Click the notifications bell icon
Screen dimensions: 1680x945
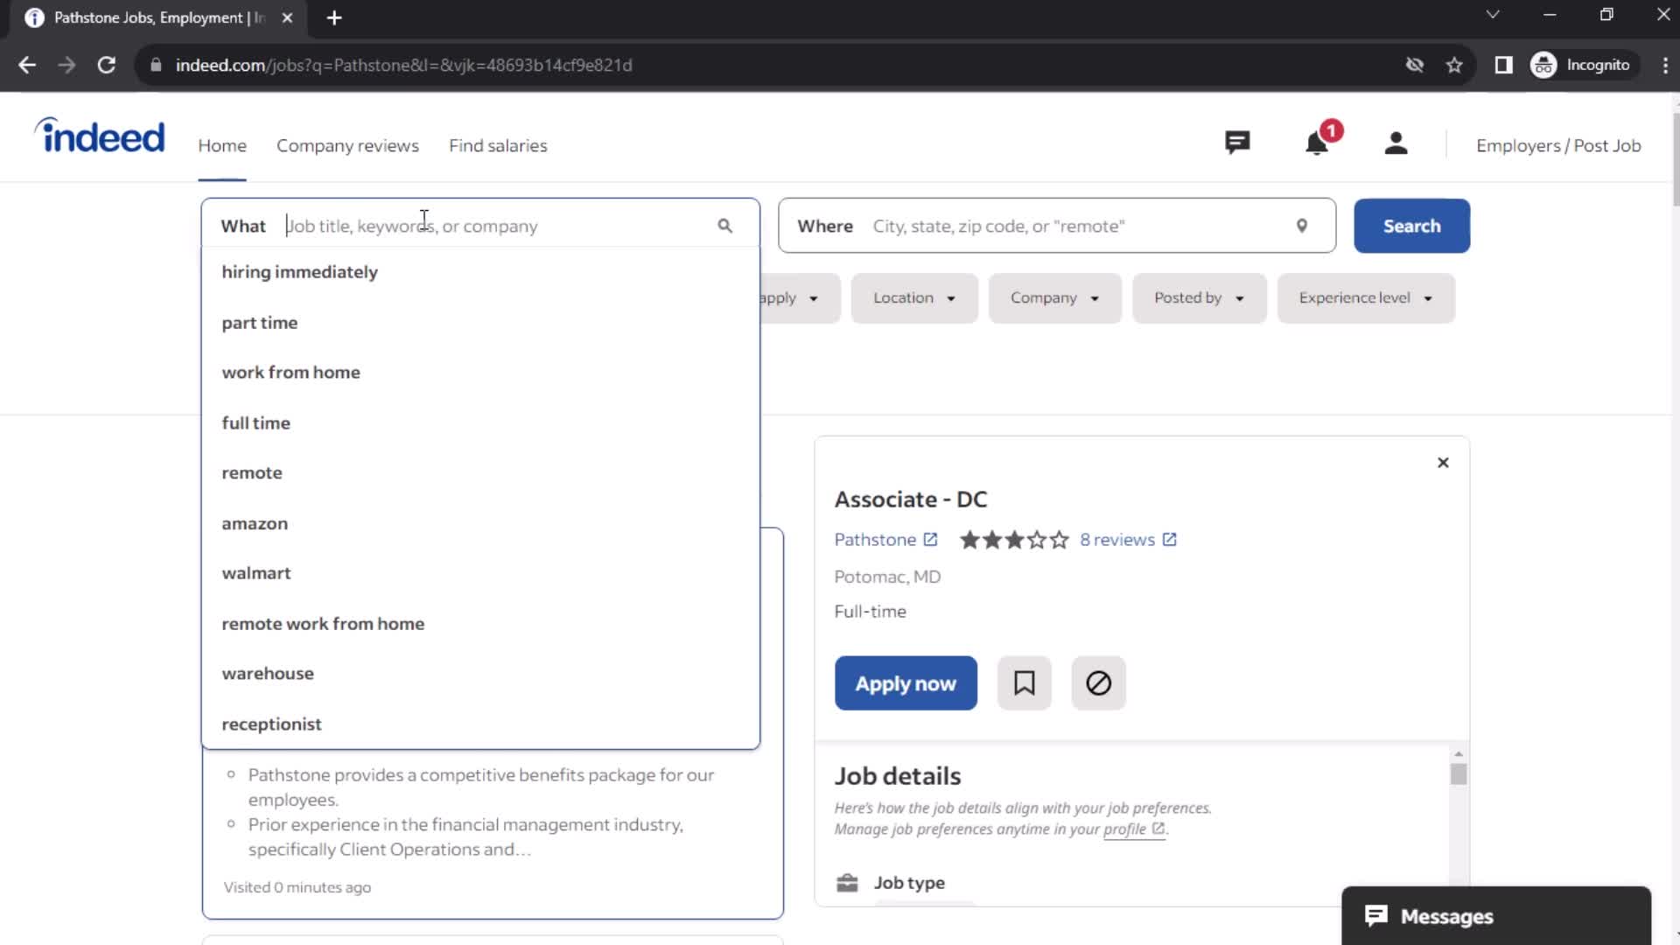point(1317,144)
